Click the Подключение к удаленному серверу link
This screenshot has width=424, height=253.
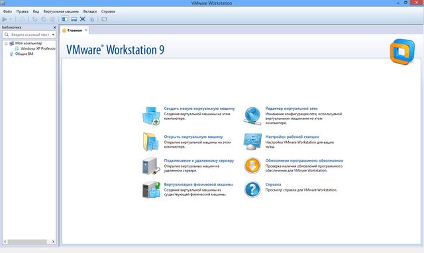(x=199, y=160)
